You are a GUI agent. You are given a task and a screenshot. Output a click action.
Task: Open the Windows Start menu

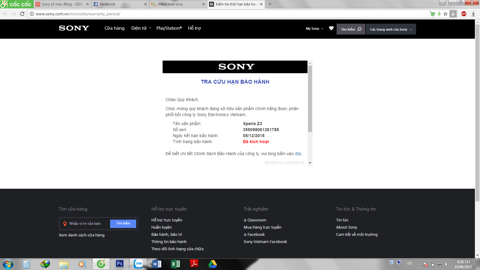point(8,264)
